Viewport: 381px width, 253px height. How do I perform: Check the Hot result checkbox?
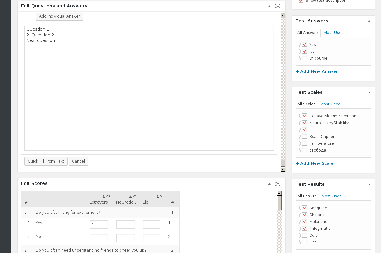coord(305,242)
